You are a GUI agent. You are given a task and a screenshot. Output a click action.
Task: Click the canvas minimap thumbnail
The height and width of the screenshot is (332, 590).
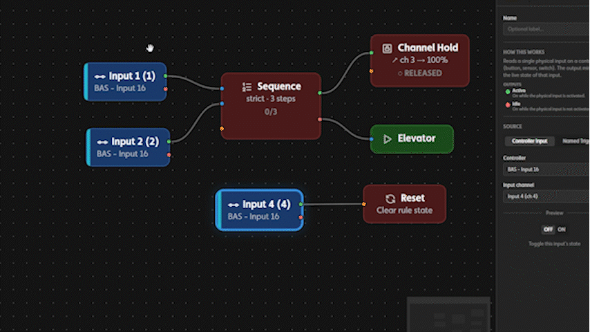coord(448,315)
